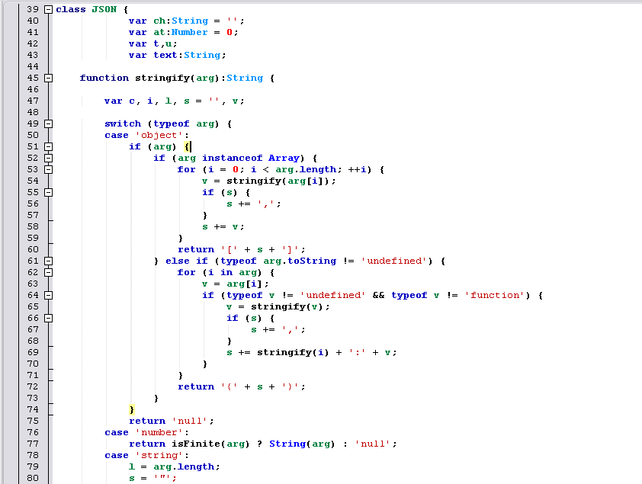Image resolution: width=642 pixels, height=484 pixels.
Task: Click 'l = arg.length;' on line 79
Action: (x=175, y=466)
